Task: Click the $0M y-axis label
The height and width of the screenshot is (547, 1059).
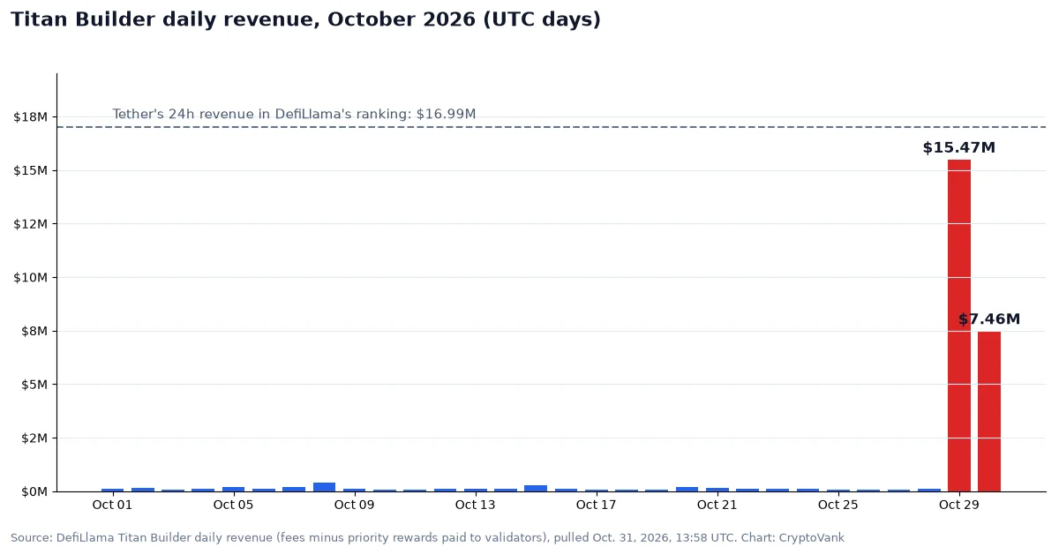Action: [x=34, y=491]
